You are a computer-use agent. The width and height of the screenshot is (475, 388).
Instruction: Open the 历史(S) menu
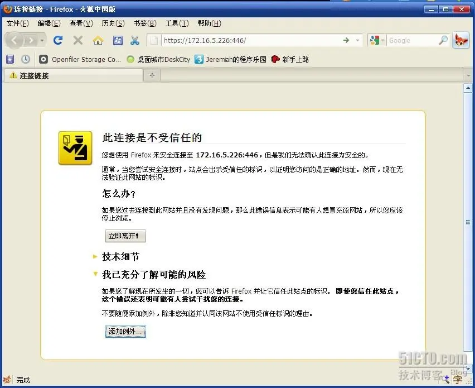click(113, 23)
